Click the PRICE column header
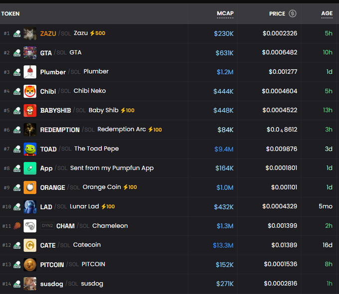The image size is (339, 294). click(277, 14)
